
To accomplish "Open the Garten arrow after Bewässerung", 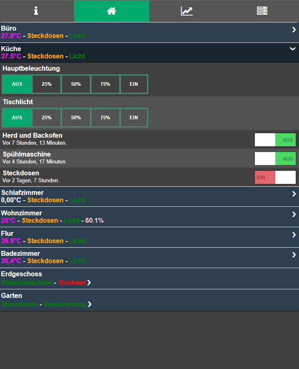I will coord(89,304).
